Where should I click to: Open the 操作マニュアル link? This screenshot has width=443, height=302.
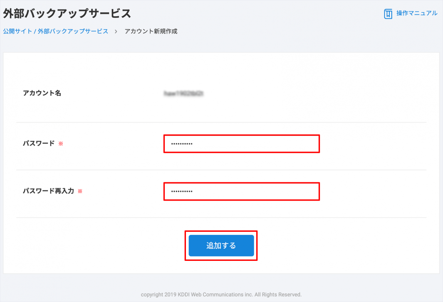pyautogui.click(x=416, y=13)
